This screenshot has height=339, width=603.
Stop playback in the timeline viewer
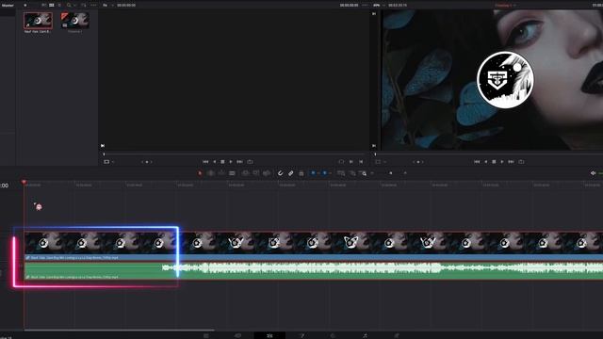pyautogui.click(x=494, y=162)
